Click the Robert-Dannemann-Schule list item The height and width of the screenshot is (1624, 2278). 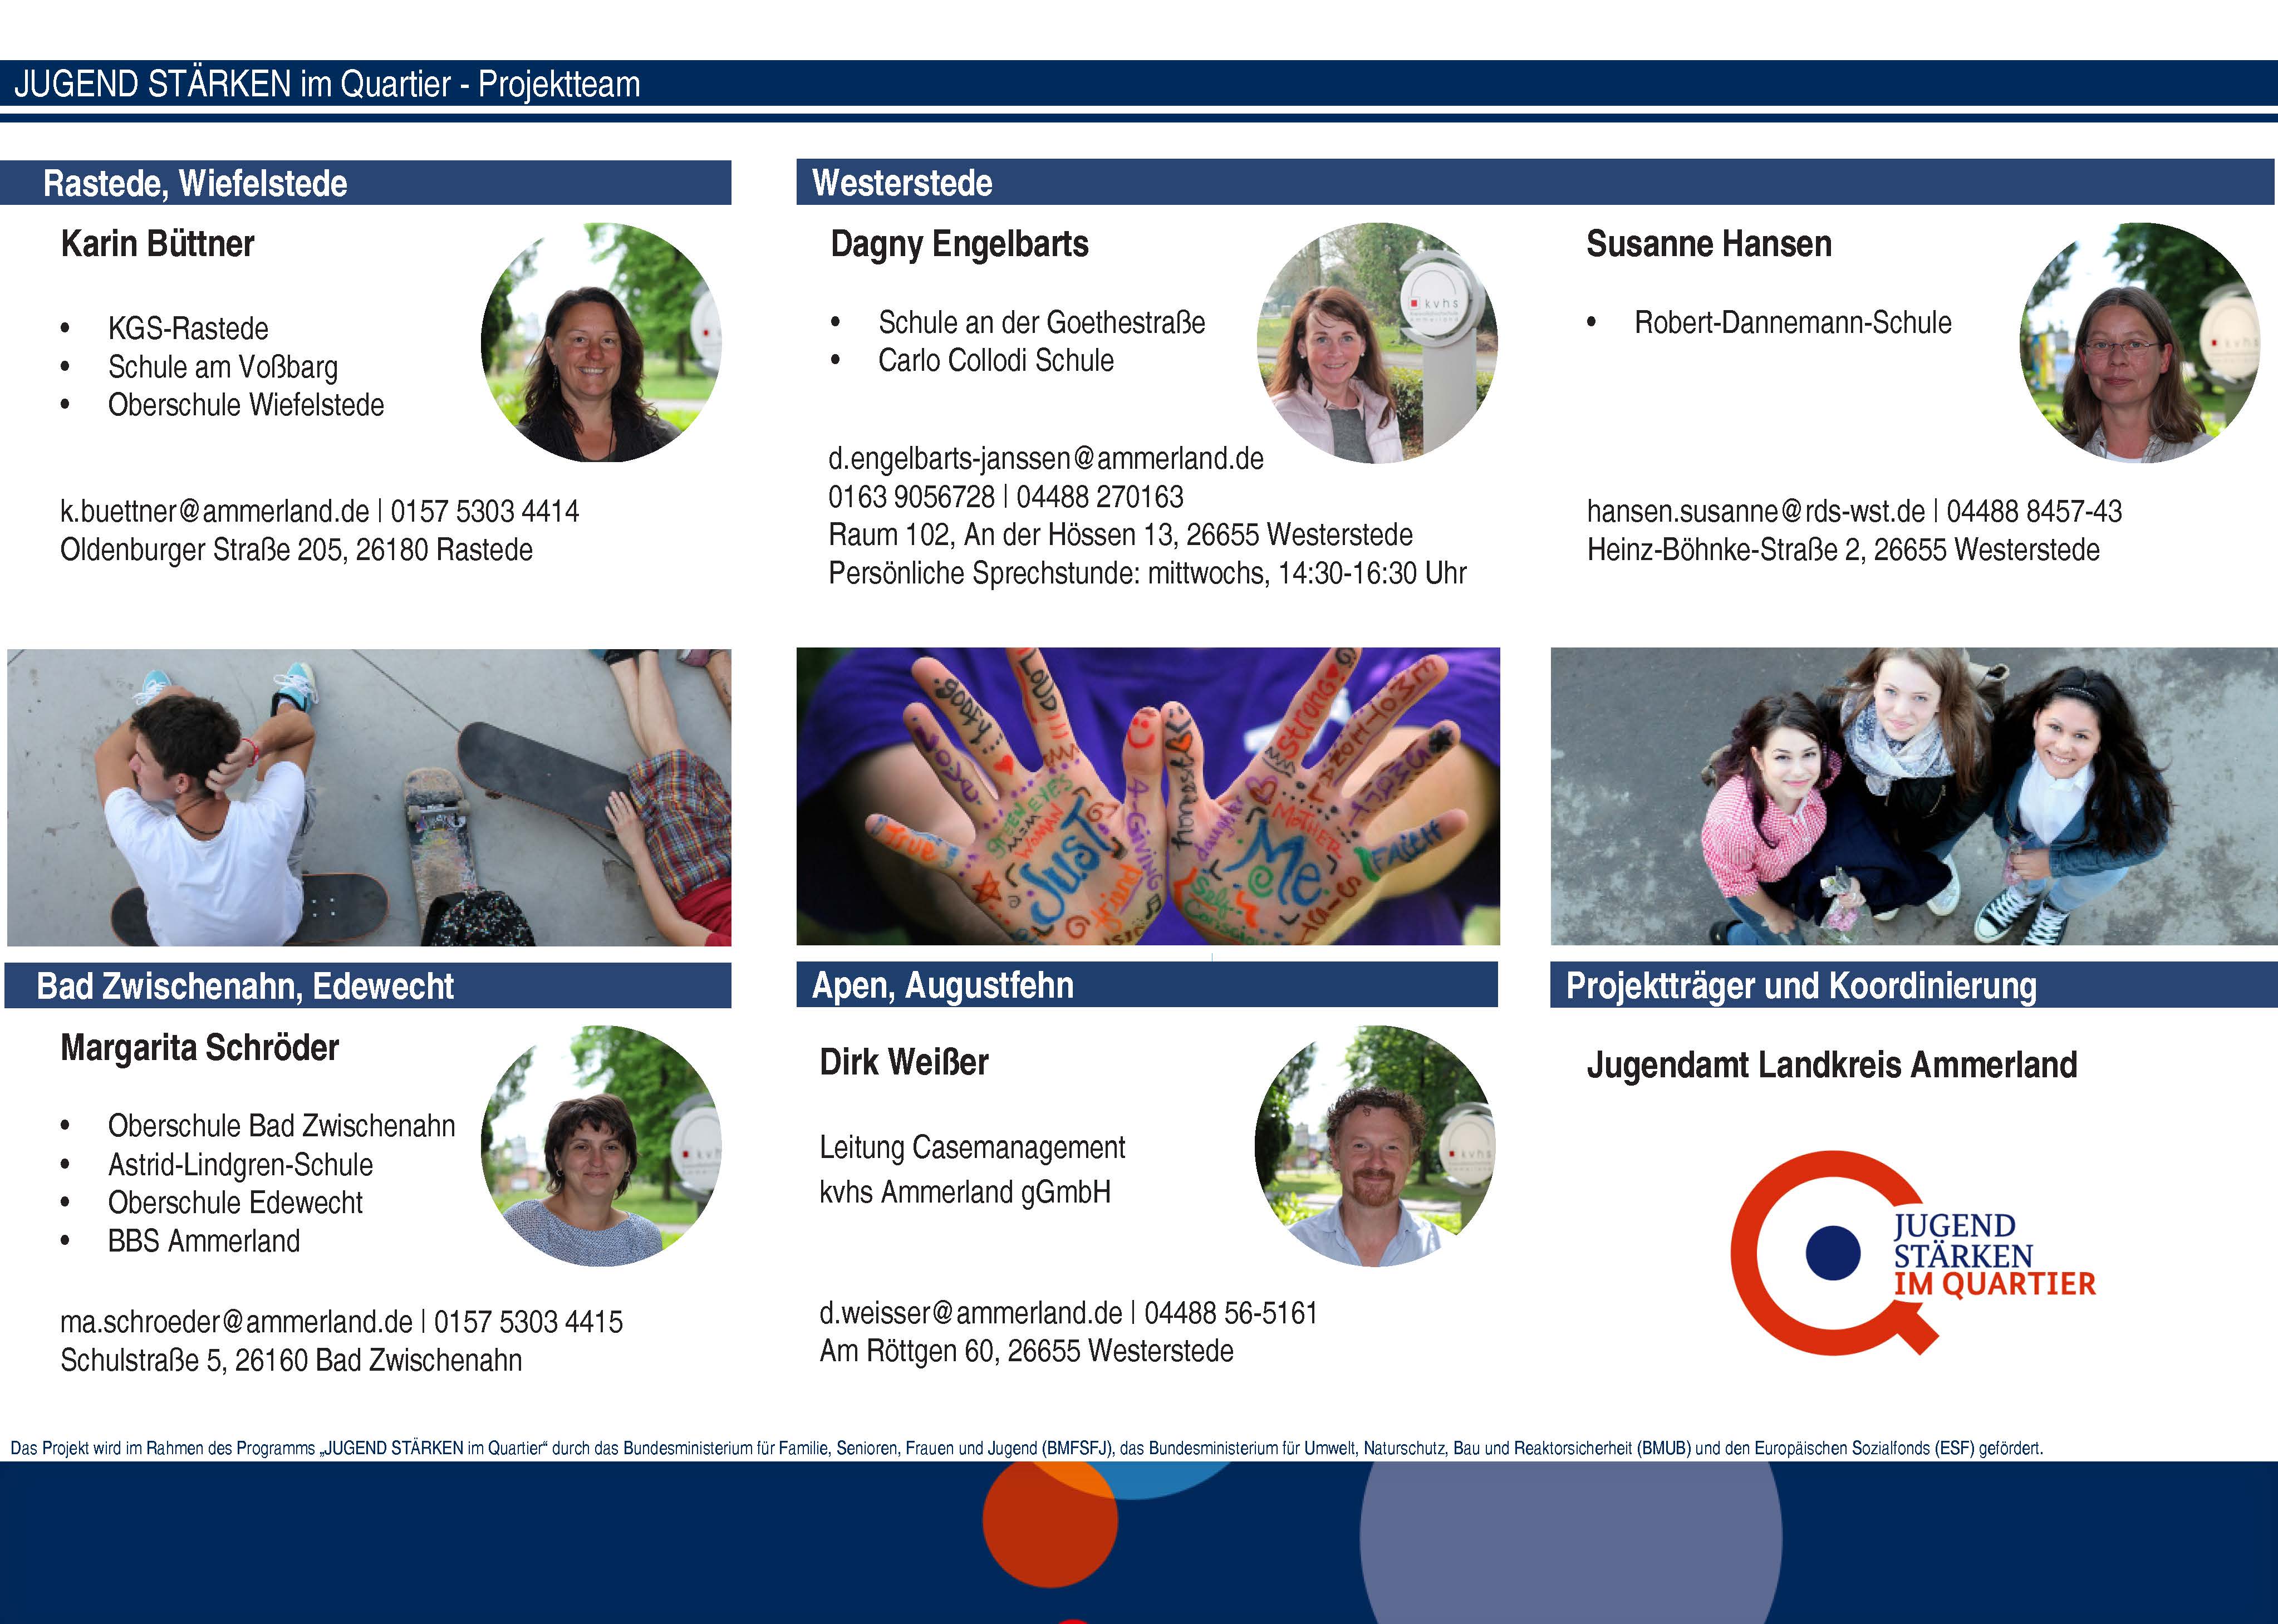[1793, 323]
